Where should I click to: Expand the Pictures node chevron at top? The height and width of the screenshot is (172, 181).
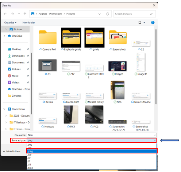[6, 29]
